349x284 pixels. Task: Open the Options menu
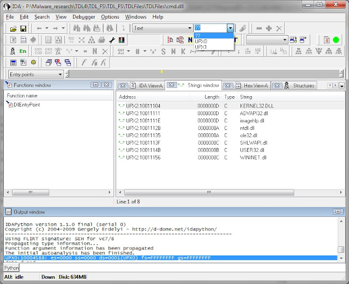(110, 17)
